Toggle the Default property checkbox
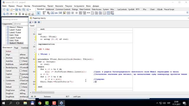This screenshot has width=189, height=106. 21,87
